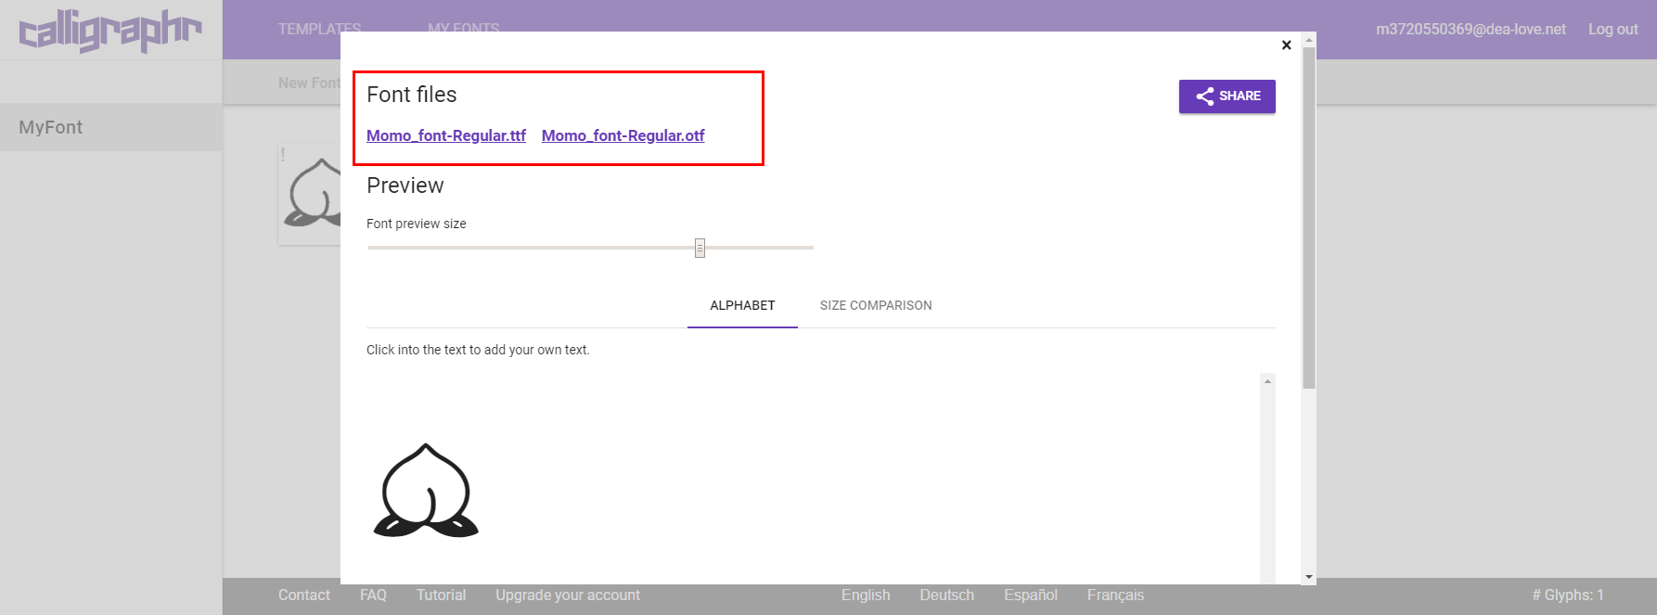Select MyFont in the sidebar
This screenshot has width=1657, height=615.
click(x=51, y=127)
